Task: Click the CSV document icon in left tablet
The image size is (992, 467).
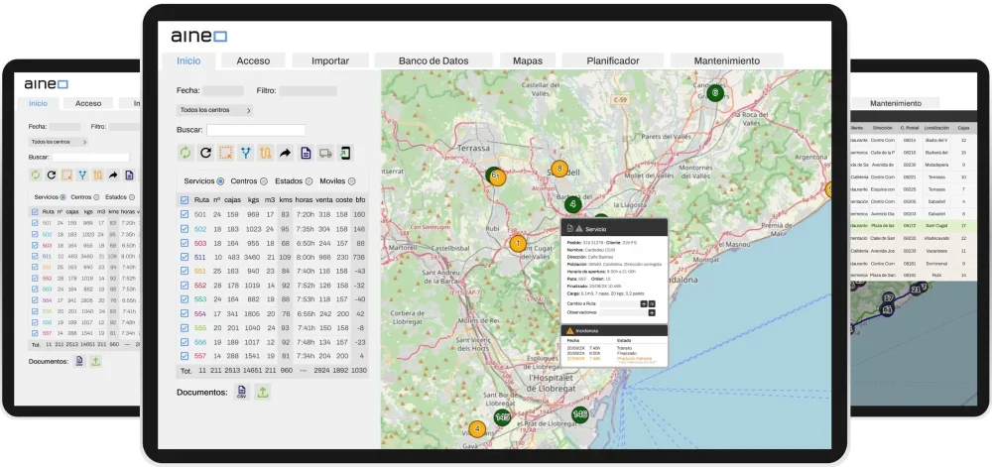Action: tap(79, 362)
